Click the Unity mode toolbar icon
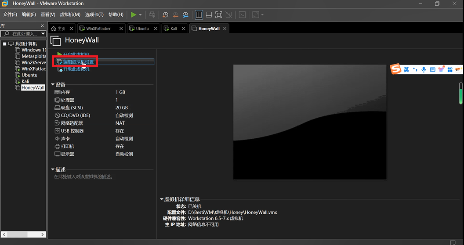464x245 pixels. pos(229,14)
